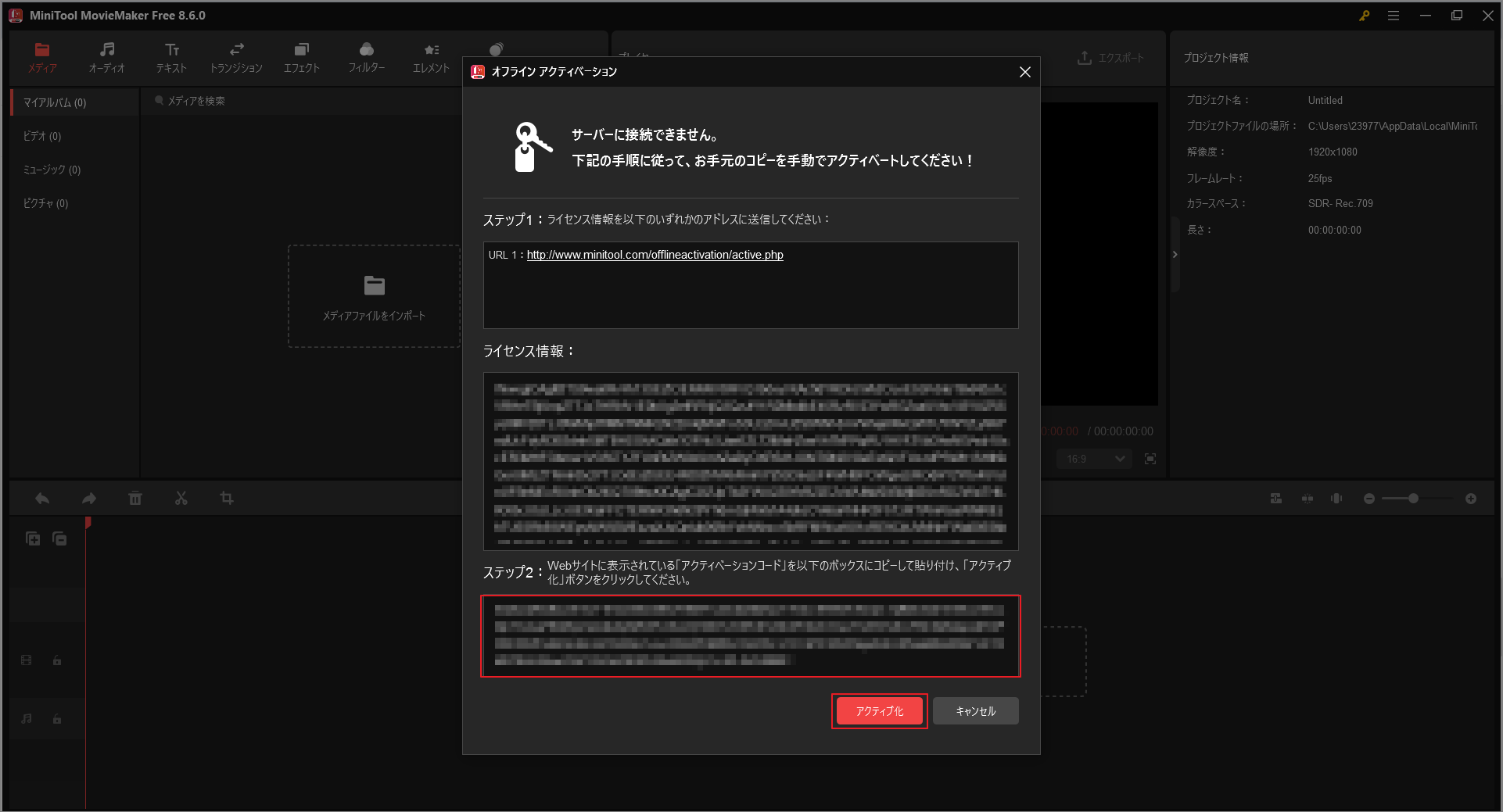Open the offline activation URL link
This screenshot has height=812, width=1503.
pos(654,255)
